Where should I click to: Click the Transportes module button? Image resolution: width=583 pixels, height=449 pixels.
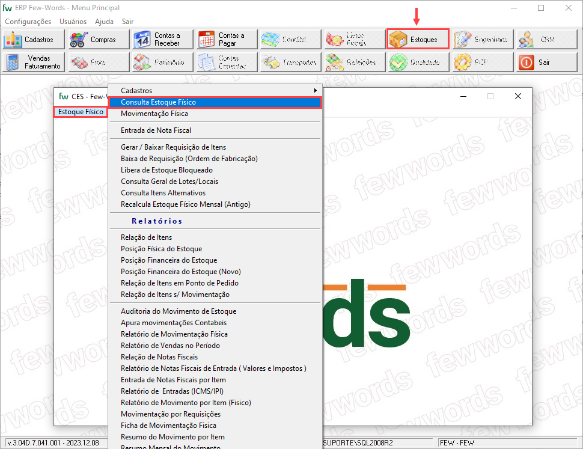pos(291,62)
